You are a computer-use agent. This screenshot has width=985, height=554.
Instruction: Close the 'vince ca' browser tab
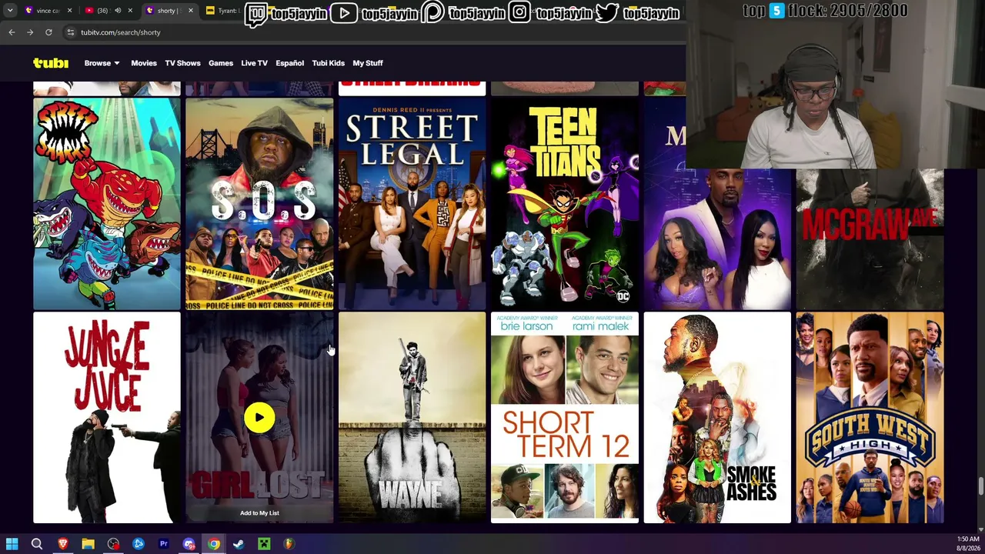click(69, 11)
